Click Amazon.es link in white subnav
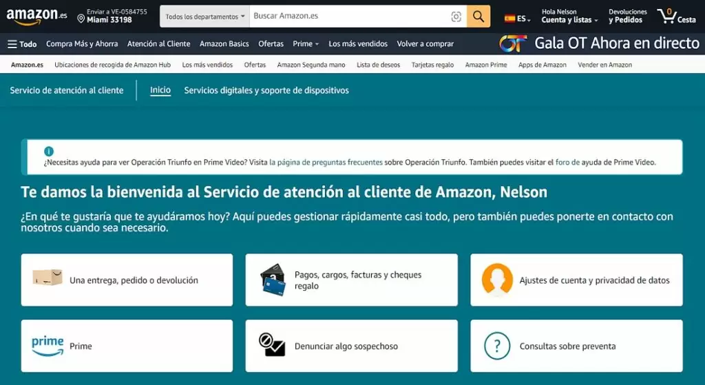This screenshot has height=385, width=705. 27,65
